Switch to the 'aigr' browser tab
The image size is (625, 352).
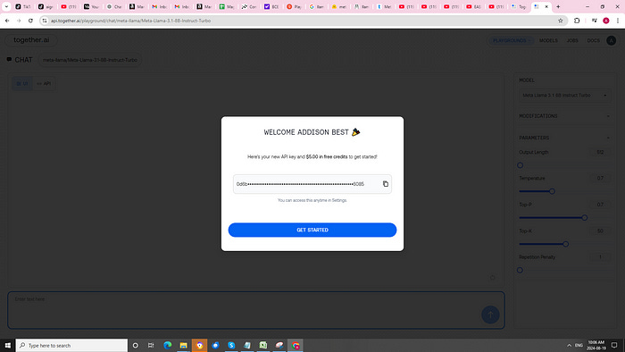[46, 7]
